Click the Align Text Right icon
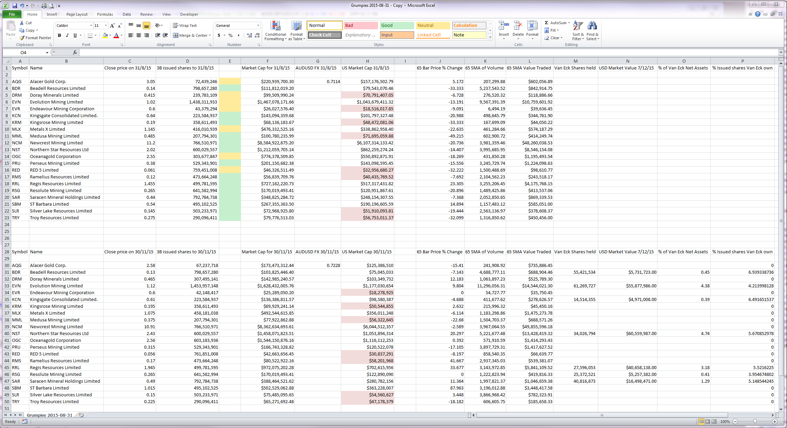Viewport: 787px width, 428px height. point(147,35)
